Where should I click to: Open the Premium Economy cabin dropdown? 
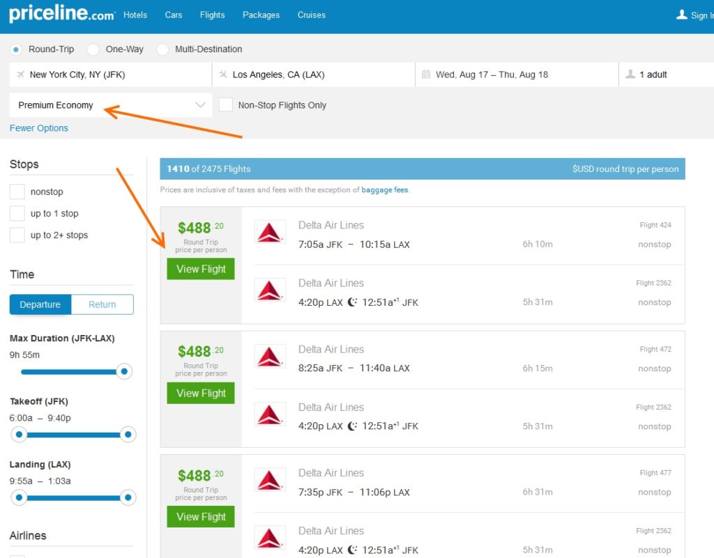(110, 104)
